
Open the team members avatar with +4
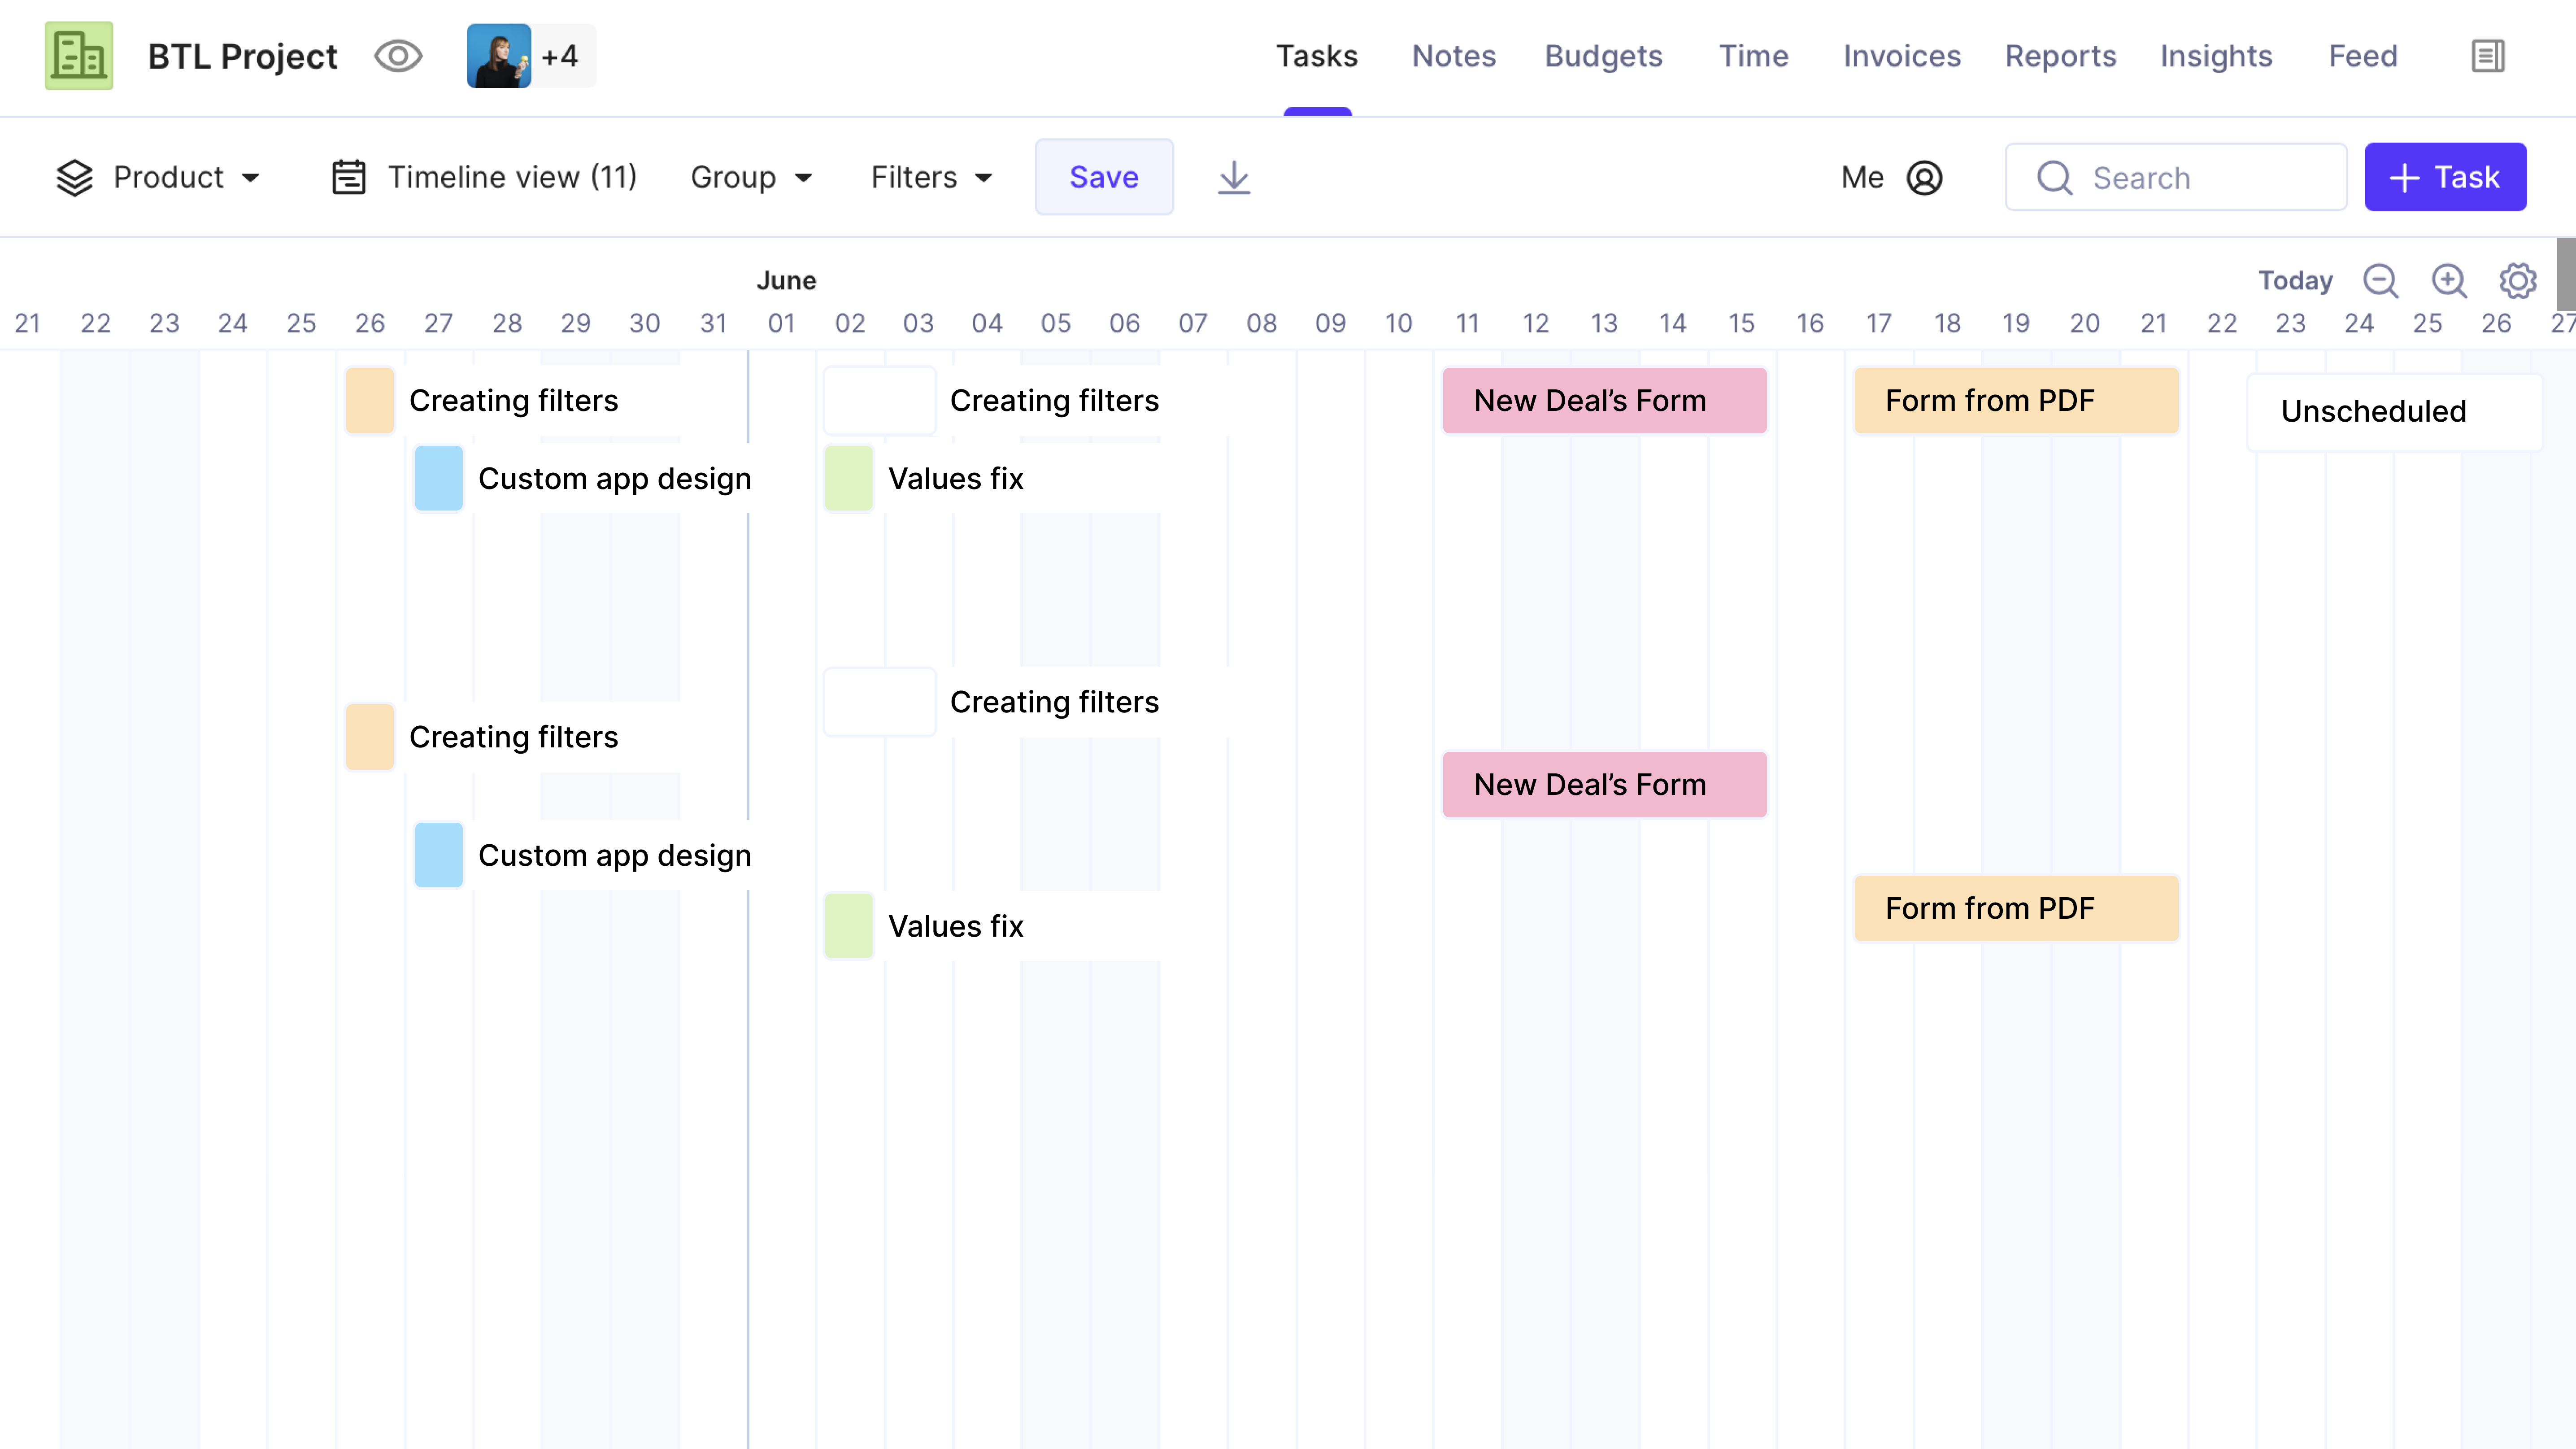[x=531, y=56]
